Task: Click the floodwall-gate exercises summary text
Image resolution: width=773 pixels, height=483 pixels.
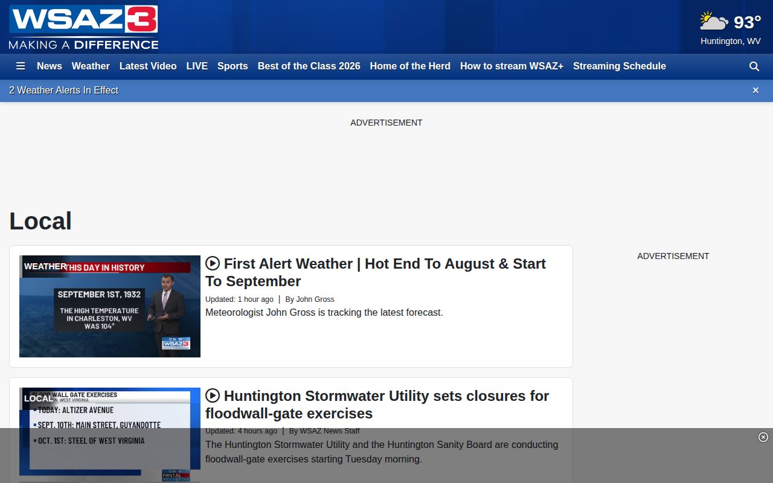Action: [x=382, y=452]
